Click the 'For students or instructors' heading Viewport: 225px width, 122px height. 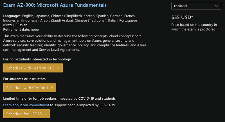[x=24, y=79]
